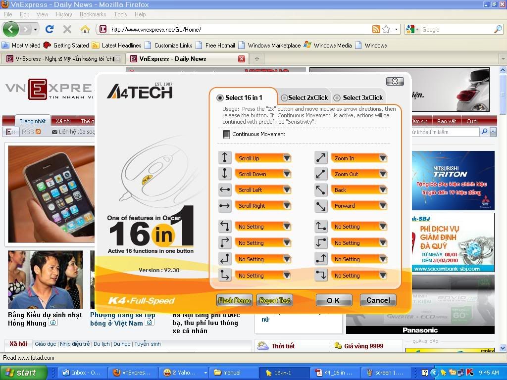Open the Firefox File menu
The width and height of the screenshot is (507, 380).
coord(8,14)
